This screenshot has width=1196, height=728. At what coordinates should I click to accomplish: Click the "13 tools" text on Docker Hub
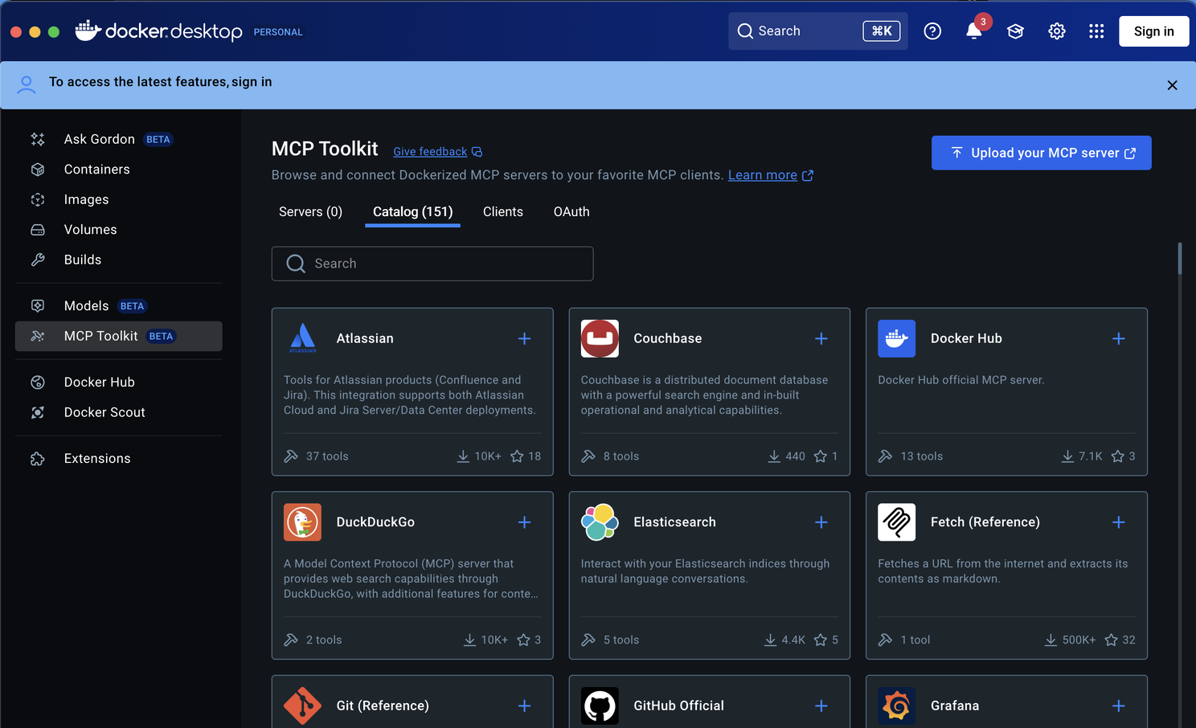[921, 456]
